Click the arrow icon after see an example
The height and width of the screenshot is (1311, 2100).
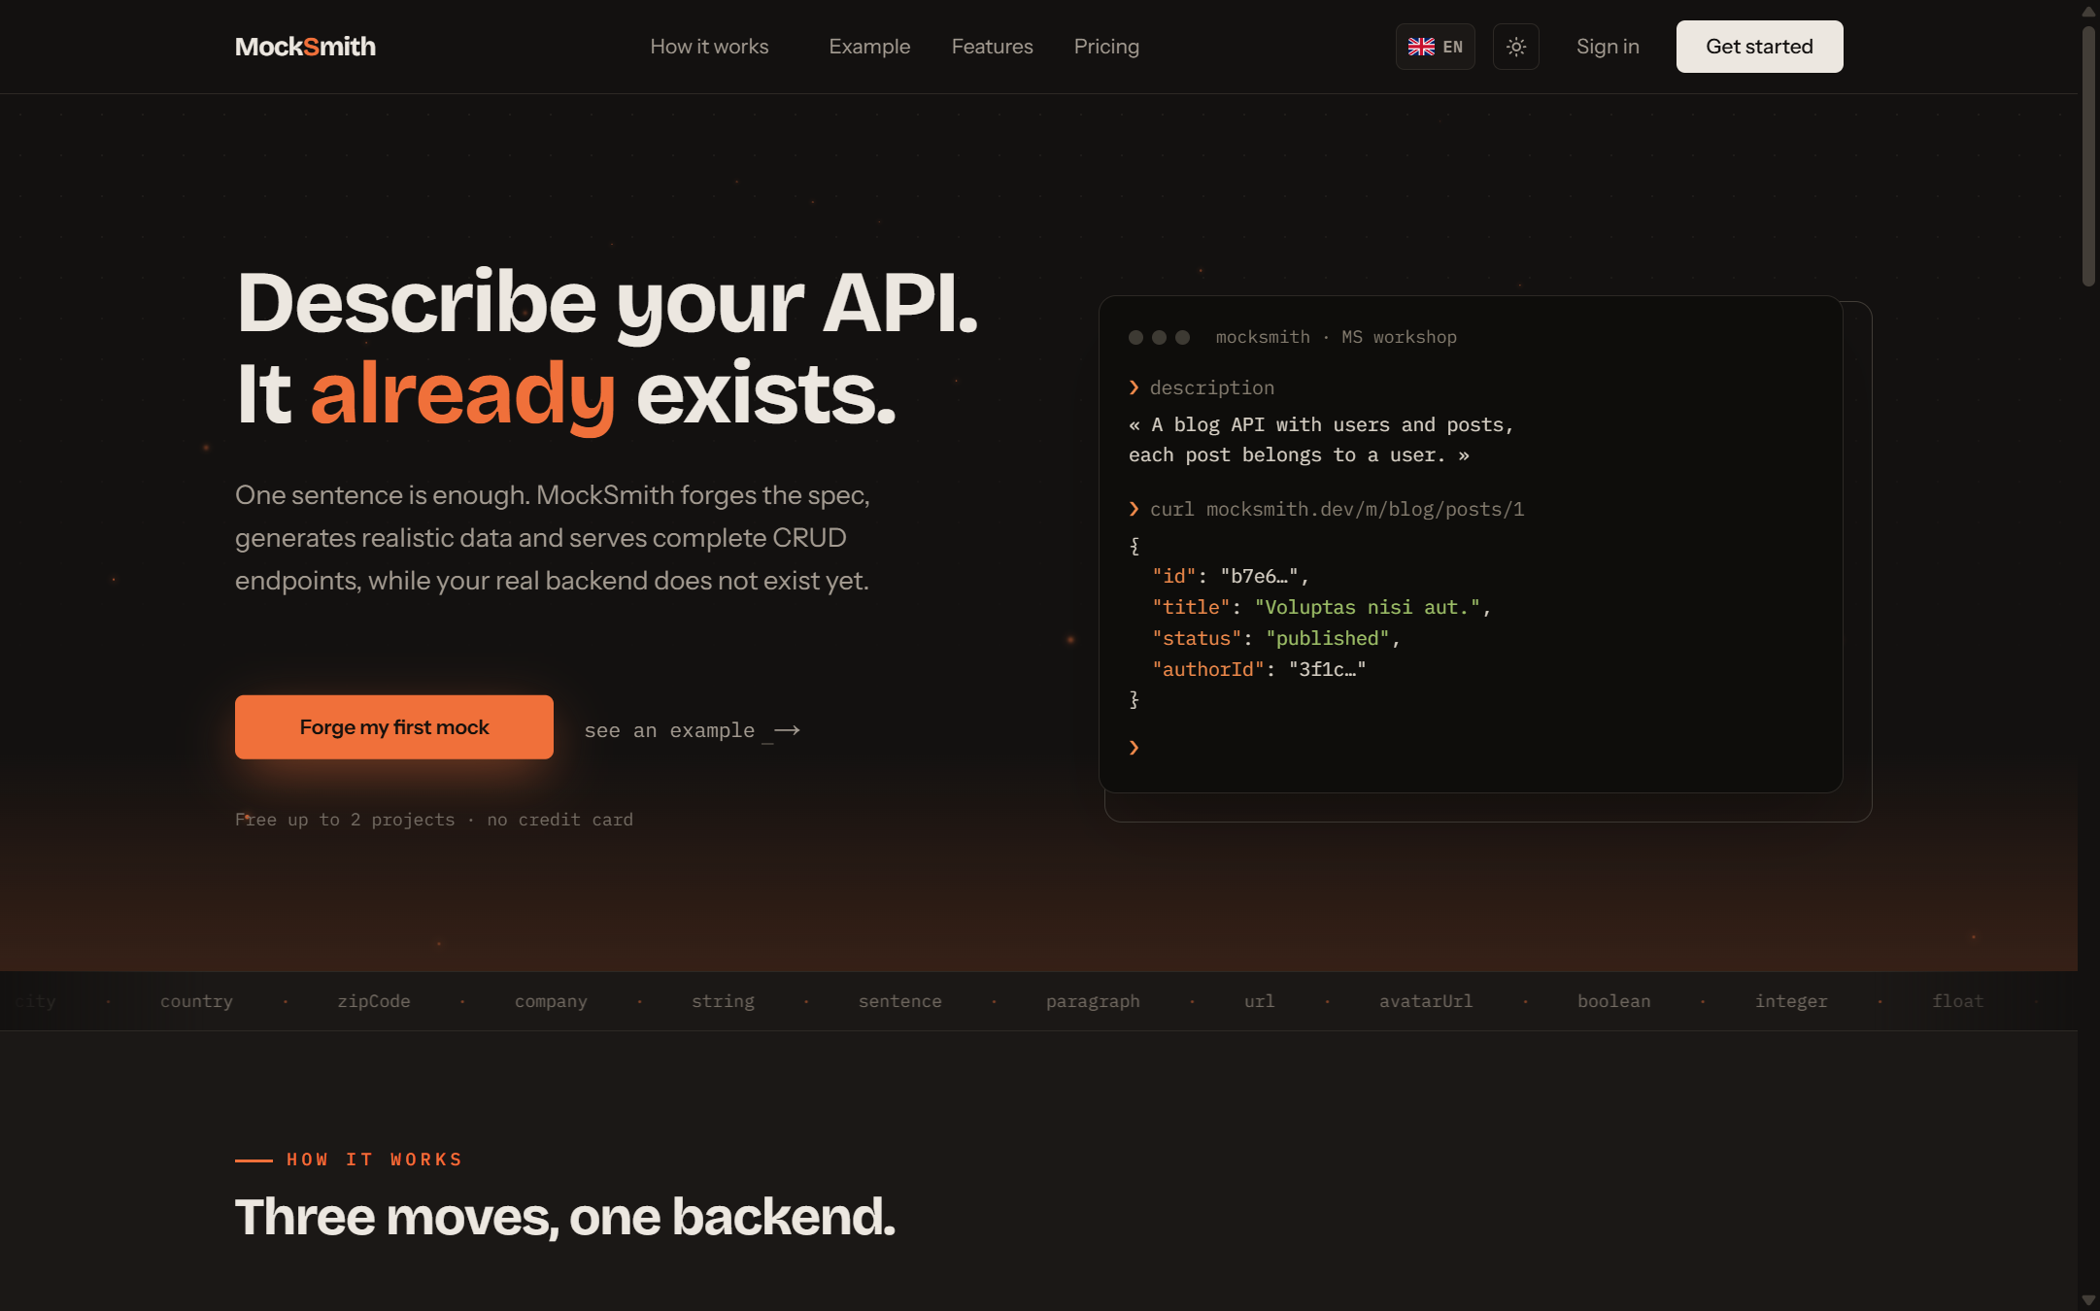coord(787,730)
